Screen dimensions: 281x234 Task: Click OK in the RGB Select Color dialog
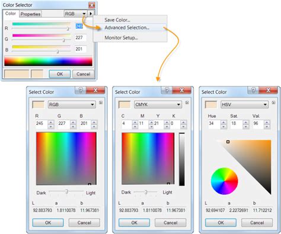[x=48, y=223]
